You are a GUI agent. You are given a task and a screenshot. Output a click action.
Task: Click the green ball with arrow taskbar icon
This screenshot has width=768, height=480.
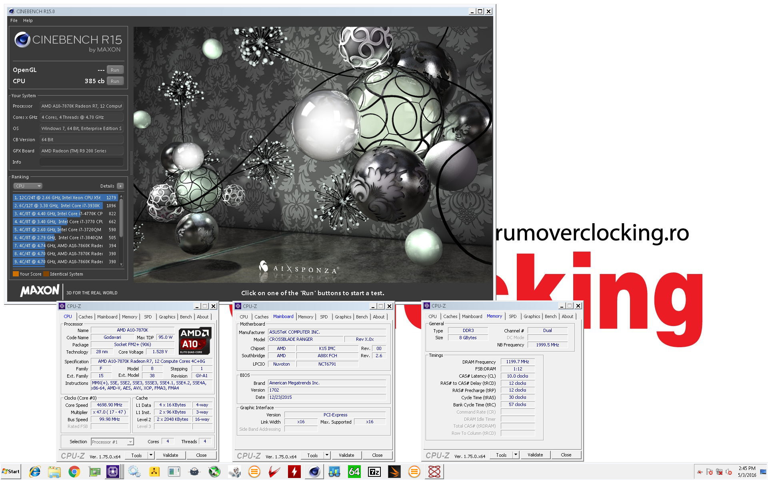pos(214,472)
